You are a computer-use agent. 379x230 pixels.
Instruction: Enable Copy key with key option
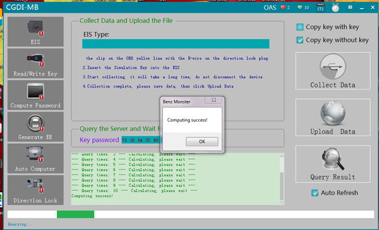300,27
